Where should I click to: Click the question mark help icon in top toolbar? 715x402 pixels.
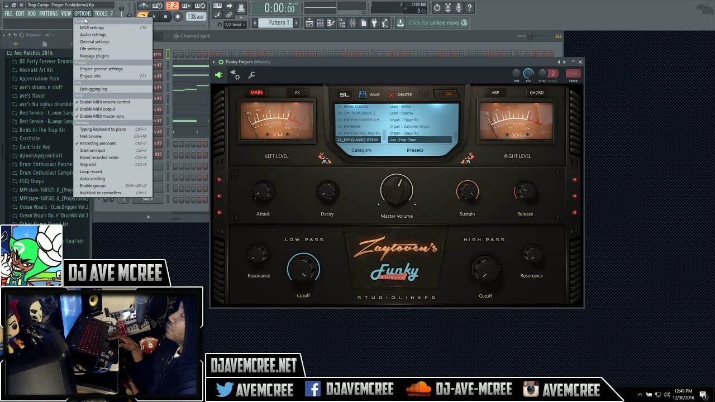click(469, 8)
